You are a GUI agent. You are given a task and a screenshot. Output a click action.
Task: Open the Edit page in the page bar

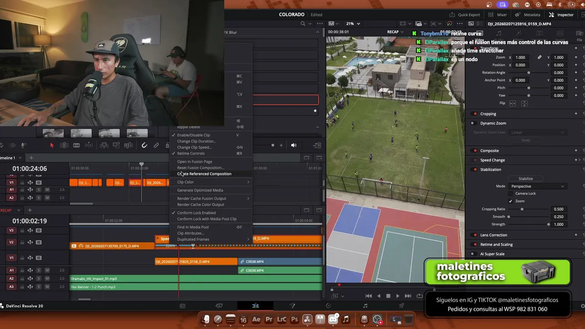pyautogui.click(x=255, y=306)
